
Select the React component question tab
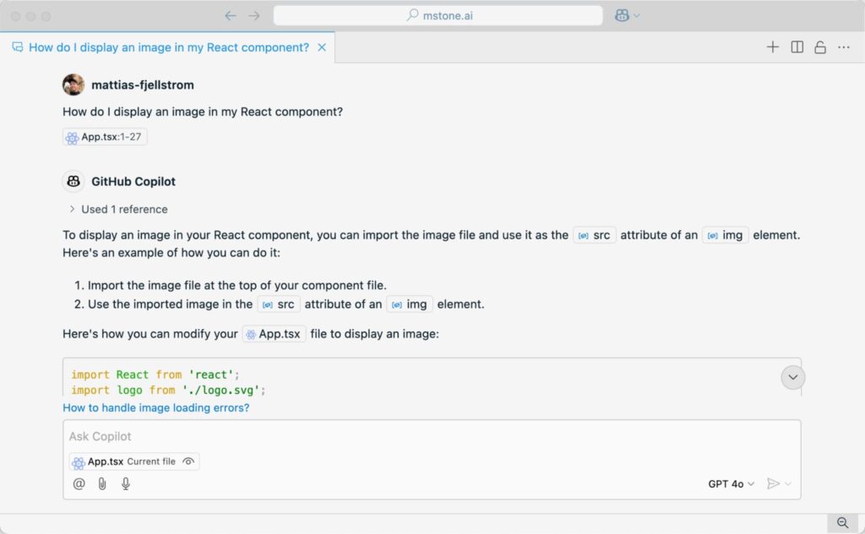(x=166, y=48)
